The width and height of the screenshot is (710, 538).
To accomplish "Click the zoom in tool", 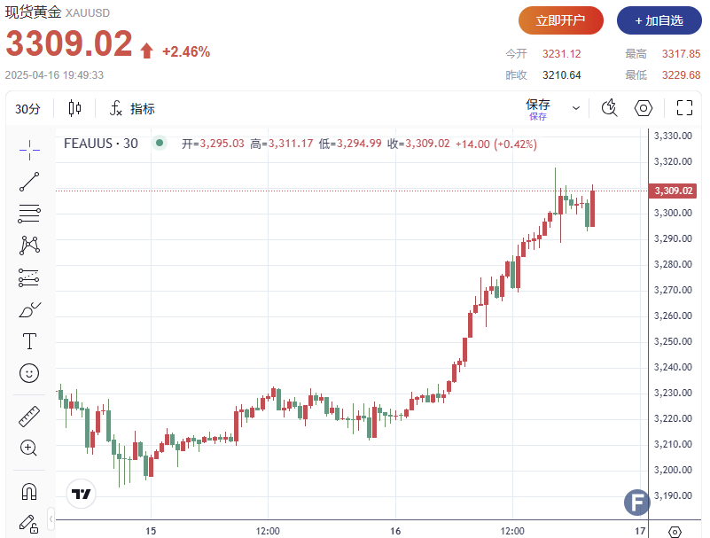I will (x=29, y=448).
